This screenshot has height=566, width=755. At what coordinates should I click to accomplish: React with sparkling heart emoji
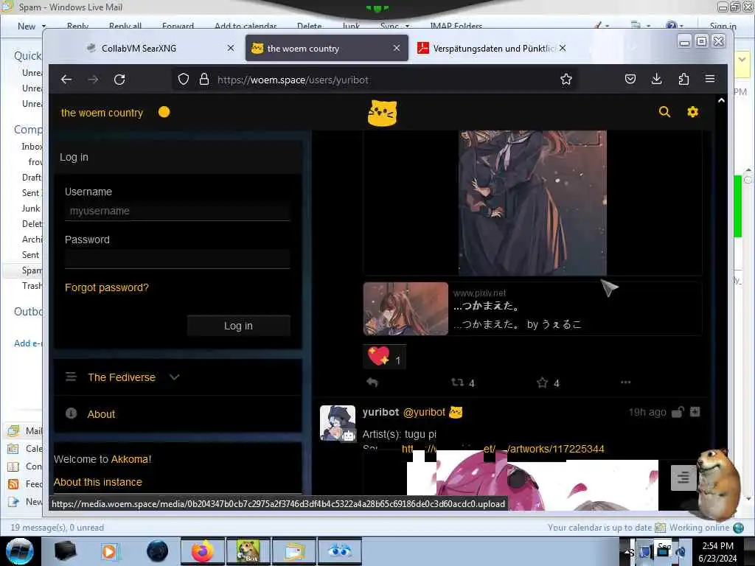click(385, 357)
